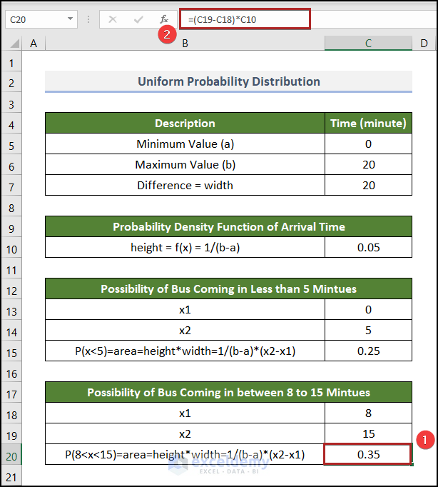Click the Description header cell
Image resolution: width=438 pixels, height=487 pixels.
[x=185, y=124]
